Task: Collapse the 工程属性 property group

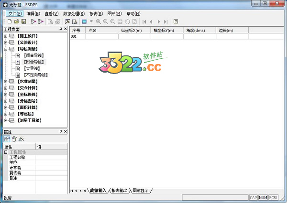Action: coord(6,152)
